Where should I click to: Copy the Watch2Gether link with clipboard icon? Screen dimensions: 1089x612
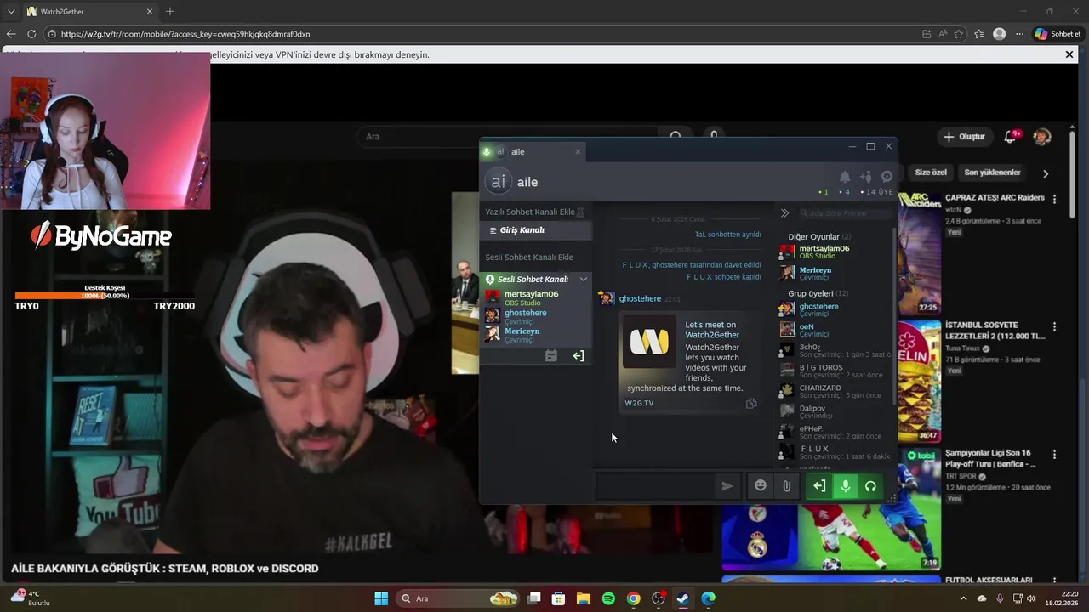(x=751, y=404)
